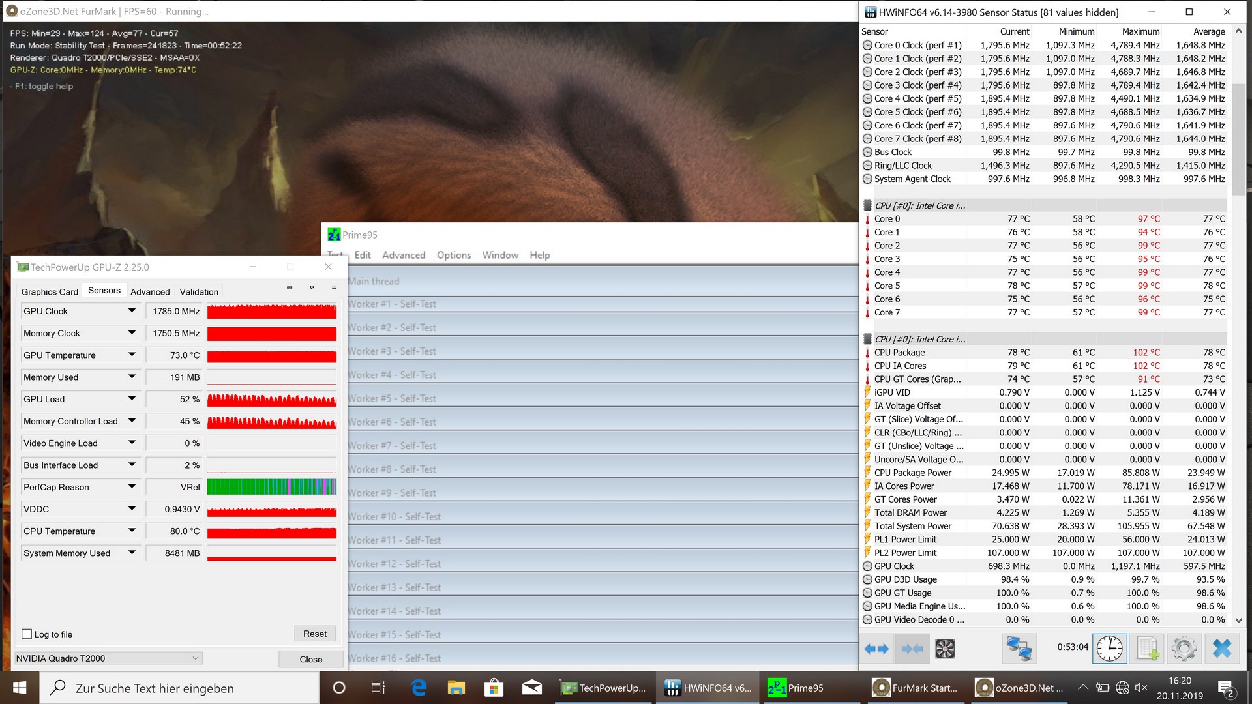Expand the GPU Clock sensor dropdown arrow
The image size is (1252, 704).
[x=132, y=311]
